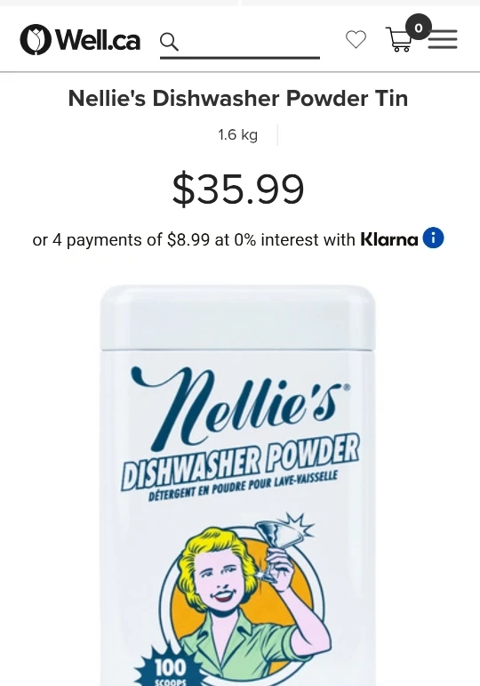480x686 pixels.
Task: Click the Well.ca wordmark text
Action: tap(99, 40)
